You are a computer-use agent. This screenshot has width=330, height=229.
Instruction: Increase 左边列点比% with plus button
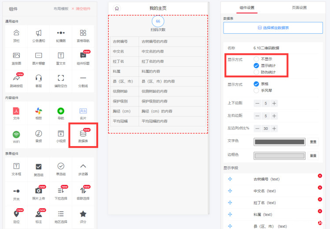pyautogui.click(x=274, y=129)
